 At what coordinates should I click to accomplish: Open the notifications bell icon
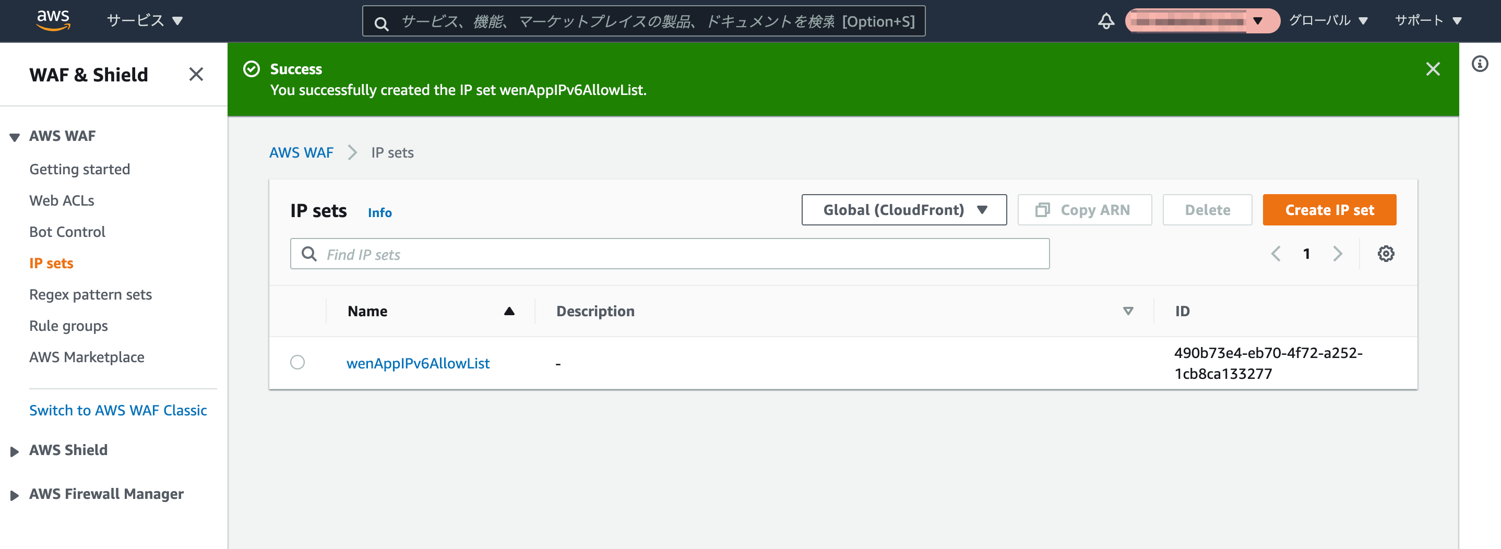[1106, 21]
